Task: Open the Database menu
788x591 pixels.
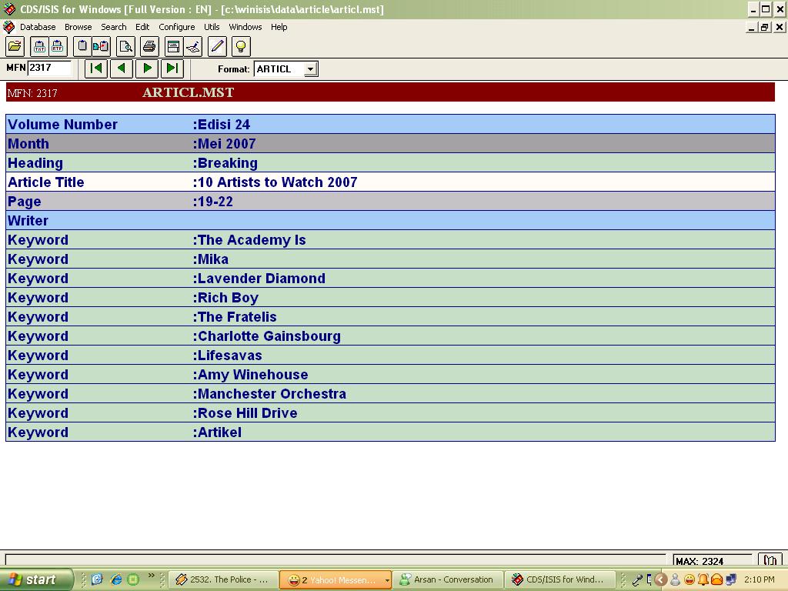Action: (38, 27)
